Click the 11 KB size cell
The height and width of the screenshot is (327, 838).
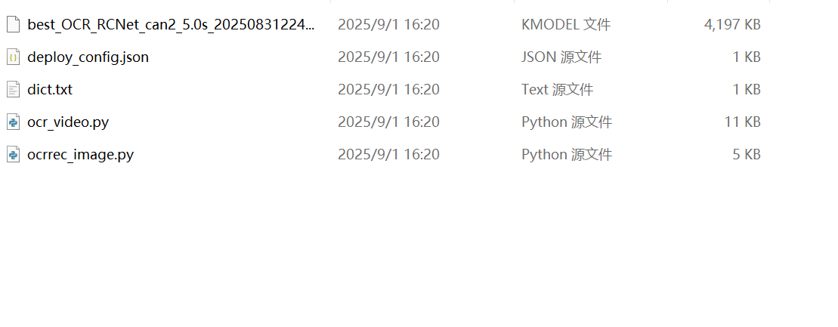[742, 122]
